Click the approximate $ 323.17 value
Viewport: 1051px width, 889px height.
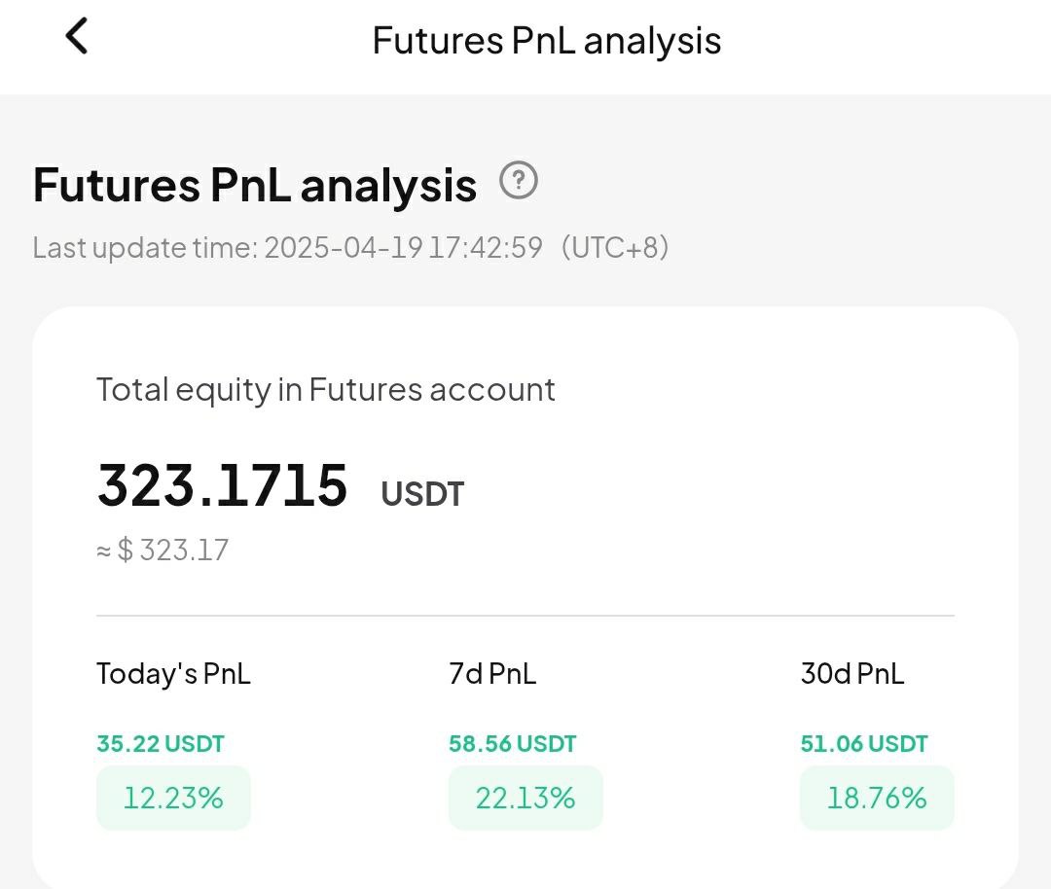[x=163, y=550]
